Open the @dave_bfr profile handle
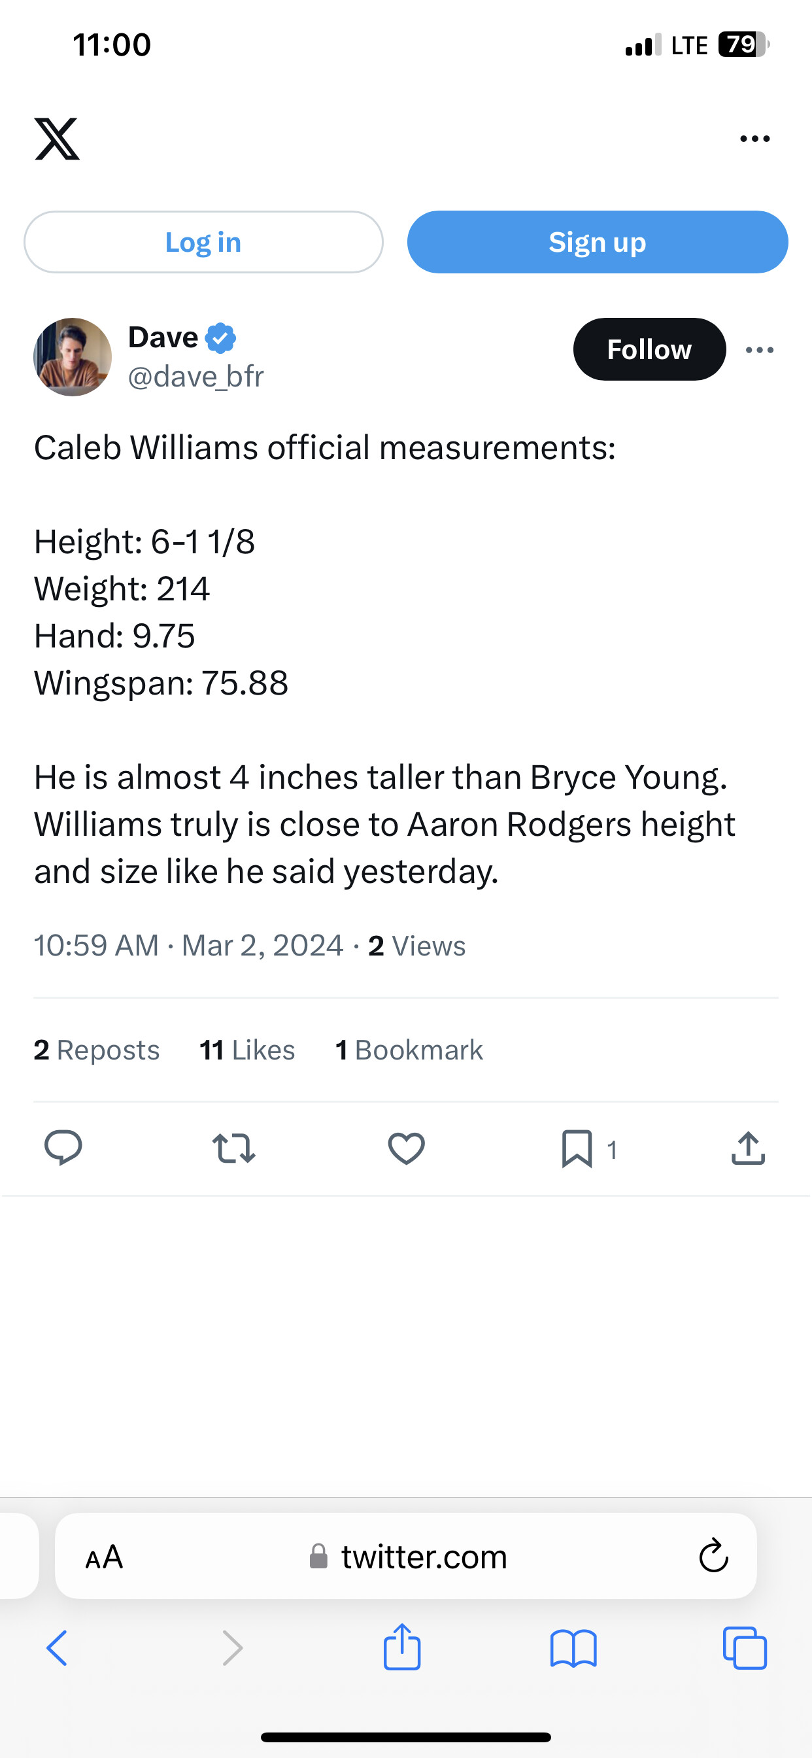812x1758 pixels. pyautogui.click(x=196, y=377)
